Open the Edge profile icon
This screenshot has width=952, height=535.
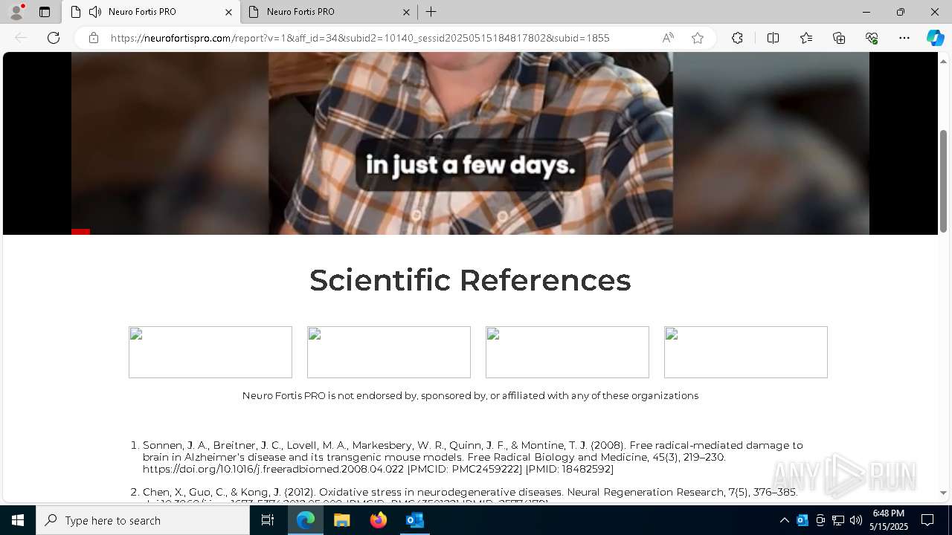[16, 12]
